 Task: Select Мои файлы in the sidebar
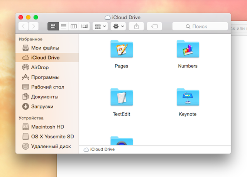tap(47, 48)
